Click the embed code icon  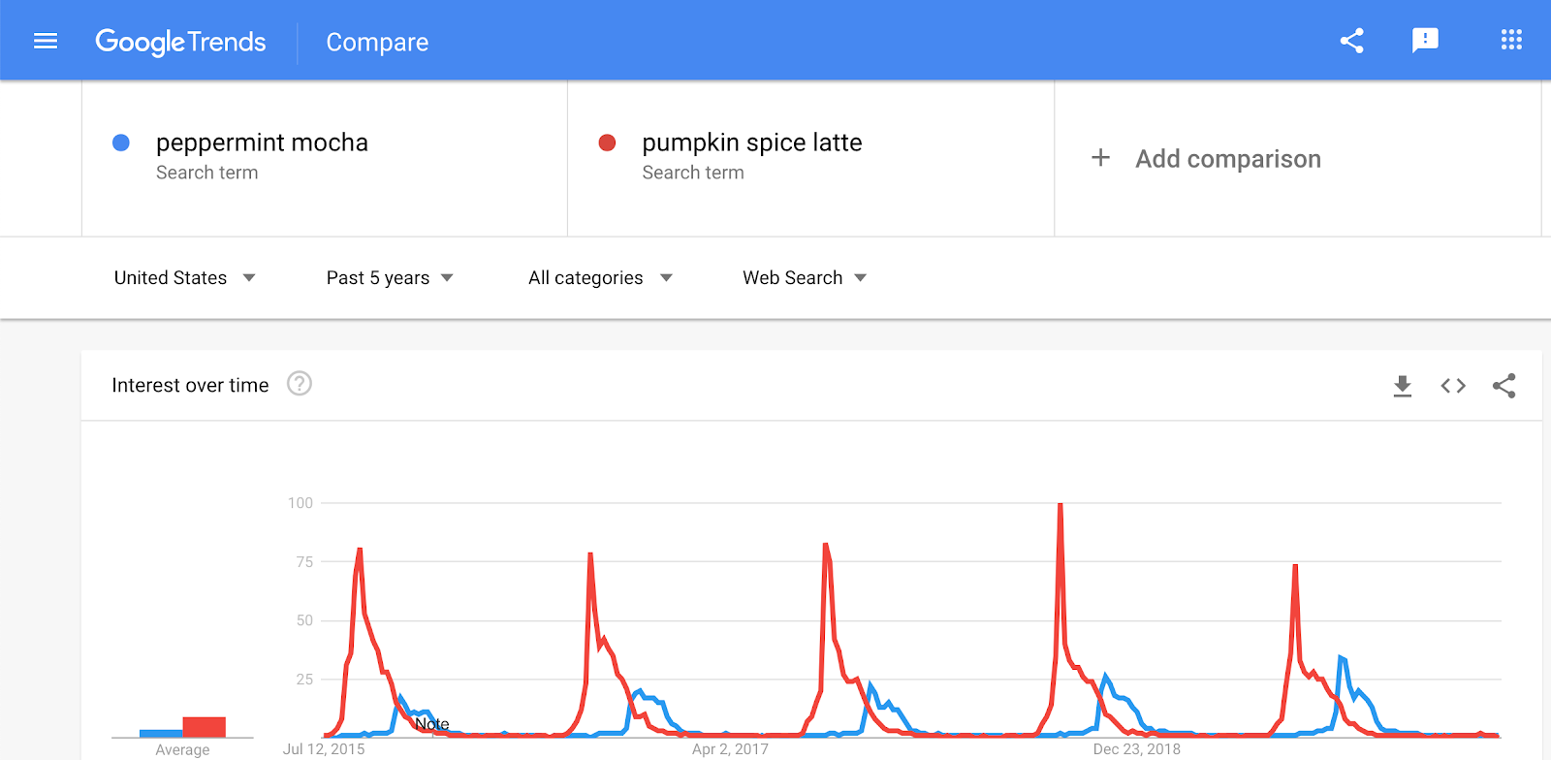tap(1453, 386)
